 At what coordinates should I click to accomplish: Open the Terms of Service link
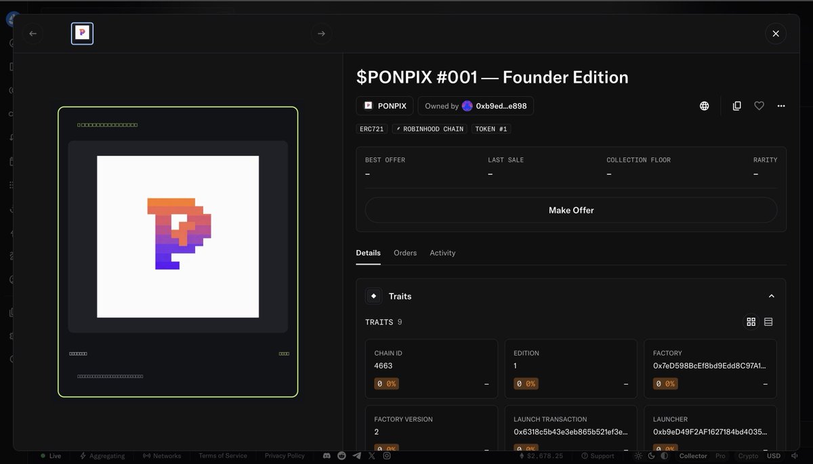pyautogui.click(x=222, y=456)
